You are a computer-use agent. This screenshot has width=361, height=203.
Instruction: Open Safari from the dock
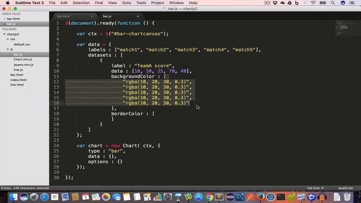tap(44, 197)
